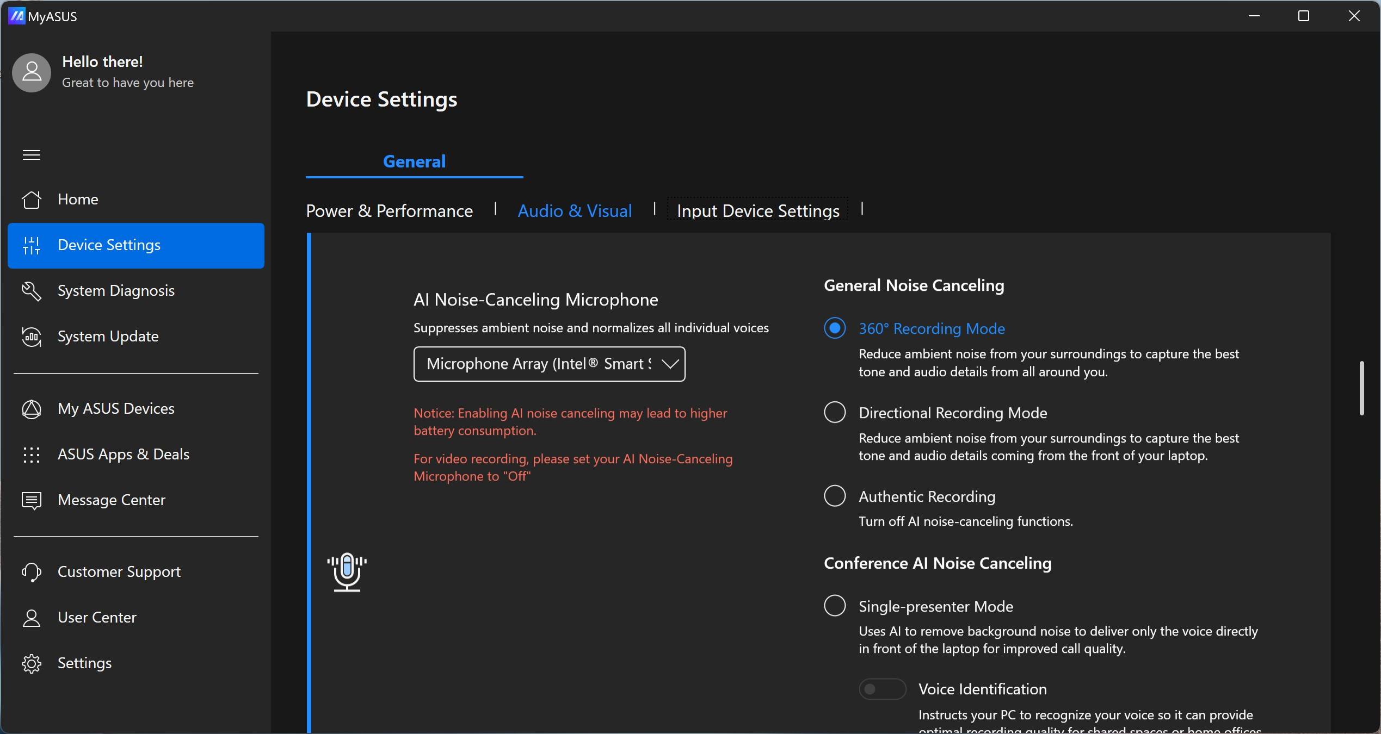
Task: Click the System Update icon
Action: [31, 337]
